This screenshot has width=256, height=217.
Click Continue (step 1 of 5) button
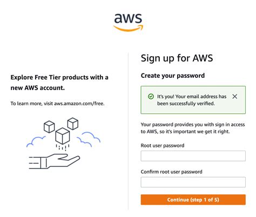click(193, 200)
